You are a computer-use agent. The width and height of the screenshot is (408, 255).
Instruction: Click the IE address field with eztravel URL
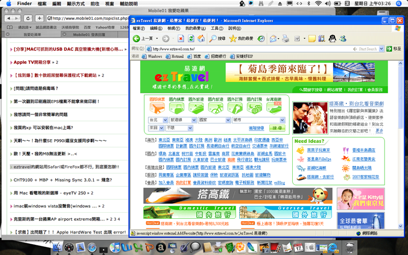point(248,48)
